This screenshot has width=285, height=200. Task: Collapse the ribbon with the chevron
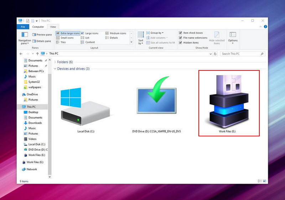pos(260,27)
